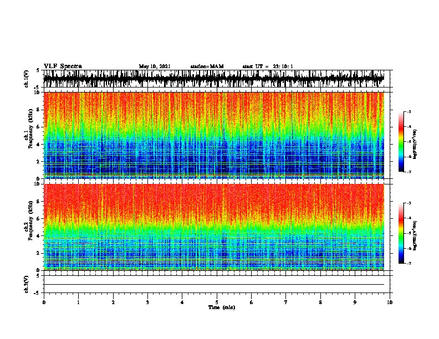This screenshot has width=439, height=339.
Task: Click the "4" tick on the Time axis
Action: pyautogui.click(x=182, y=302)
